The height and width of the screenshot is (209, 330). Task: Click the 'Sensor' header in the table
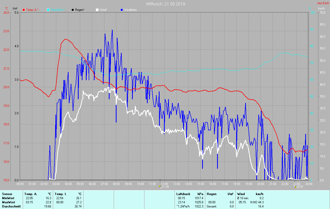7,194
